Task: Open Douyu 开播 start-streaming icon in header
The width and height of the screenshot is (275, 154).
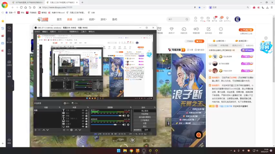Action: pos(208,19)
